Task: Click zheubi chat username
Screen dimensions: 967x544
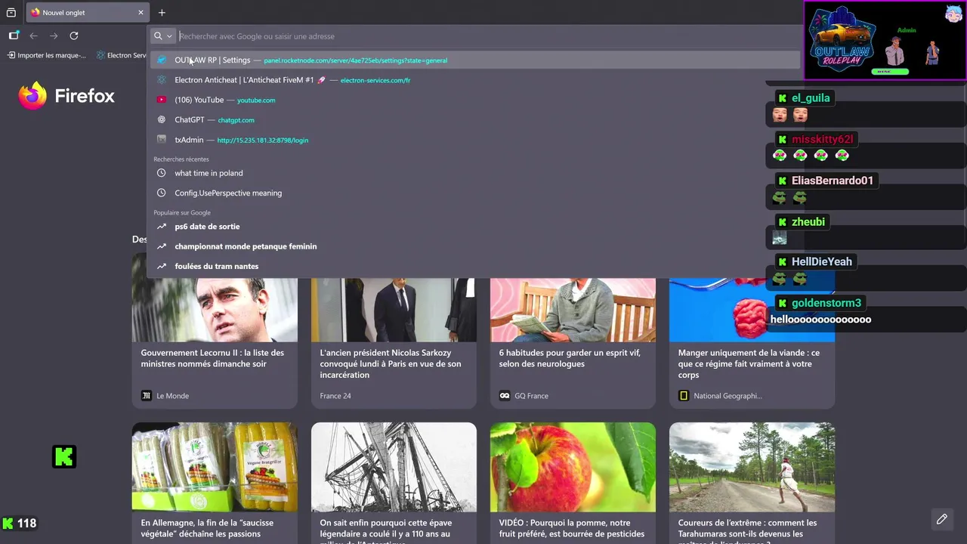Action: pos(808,222)
